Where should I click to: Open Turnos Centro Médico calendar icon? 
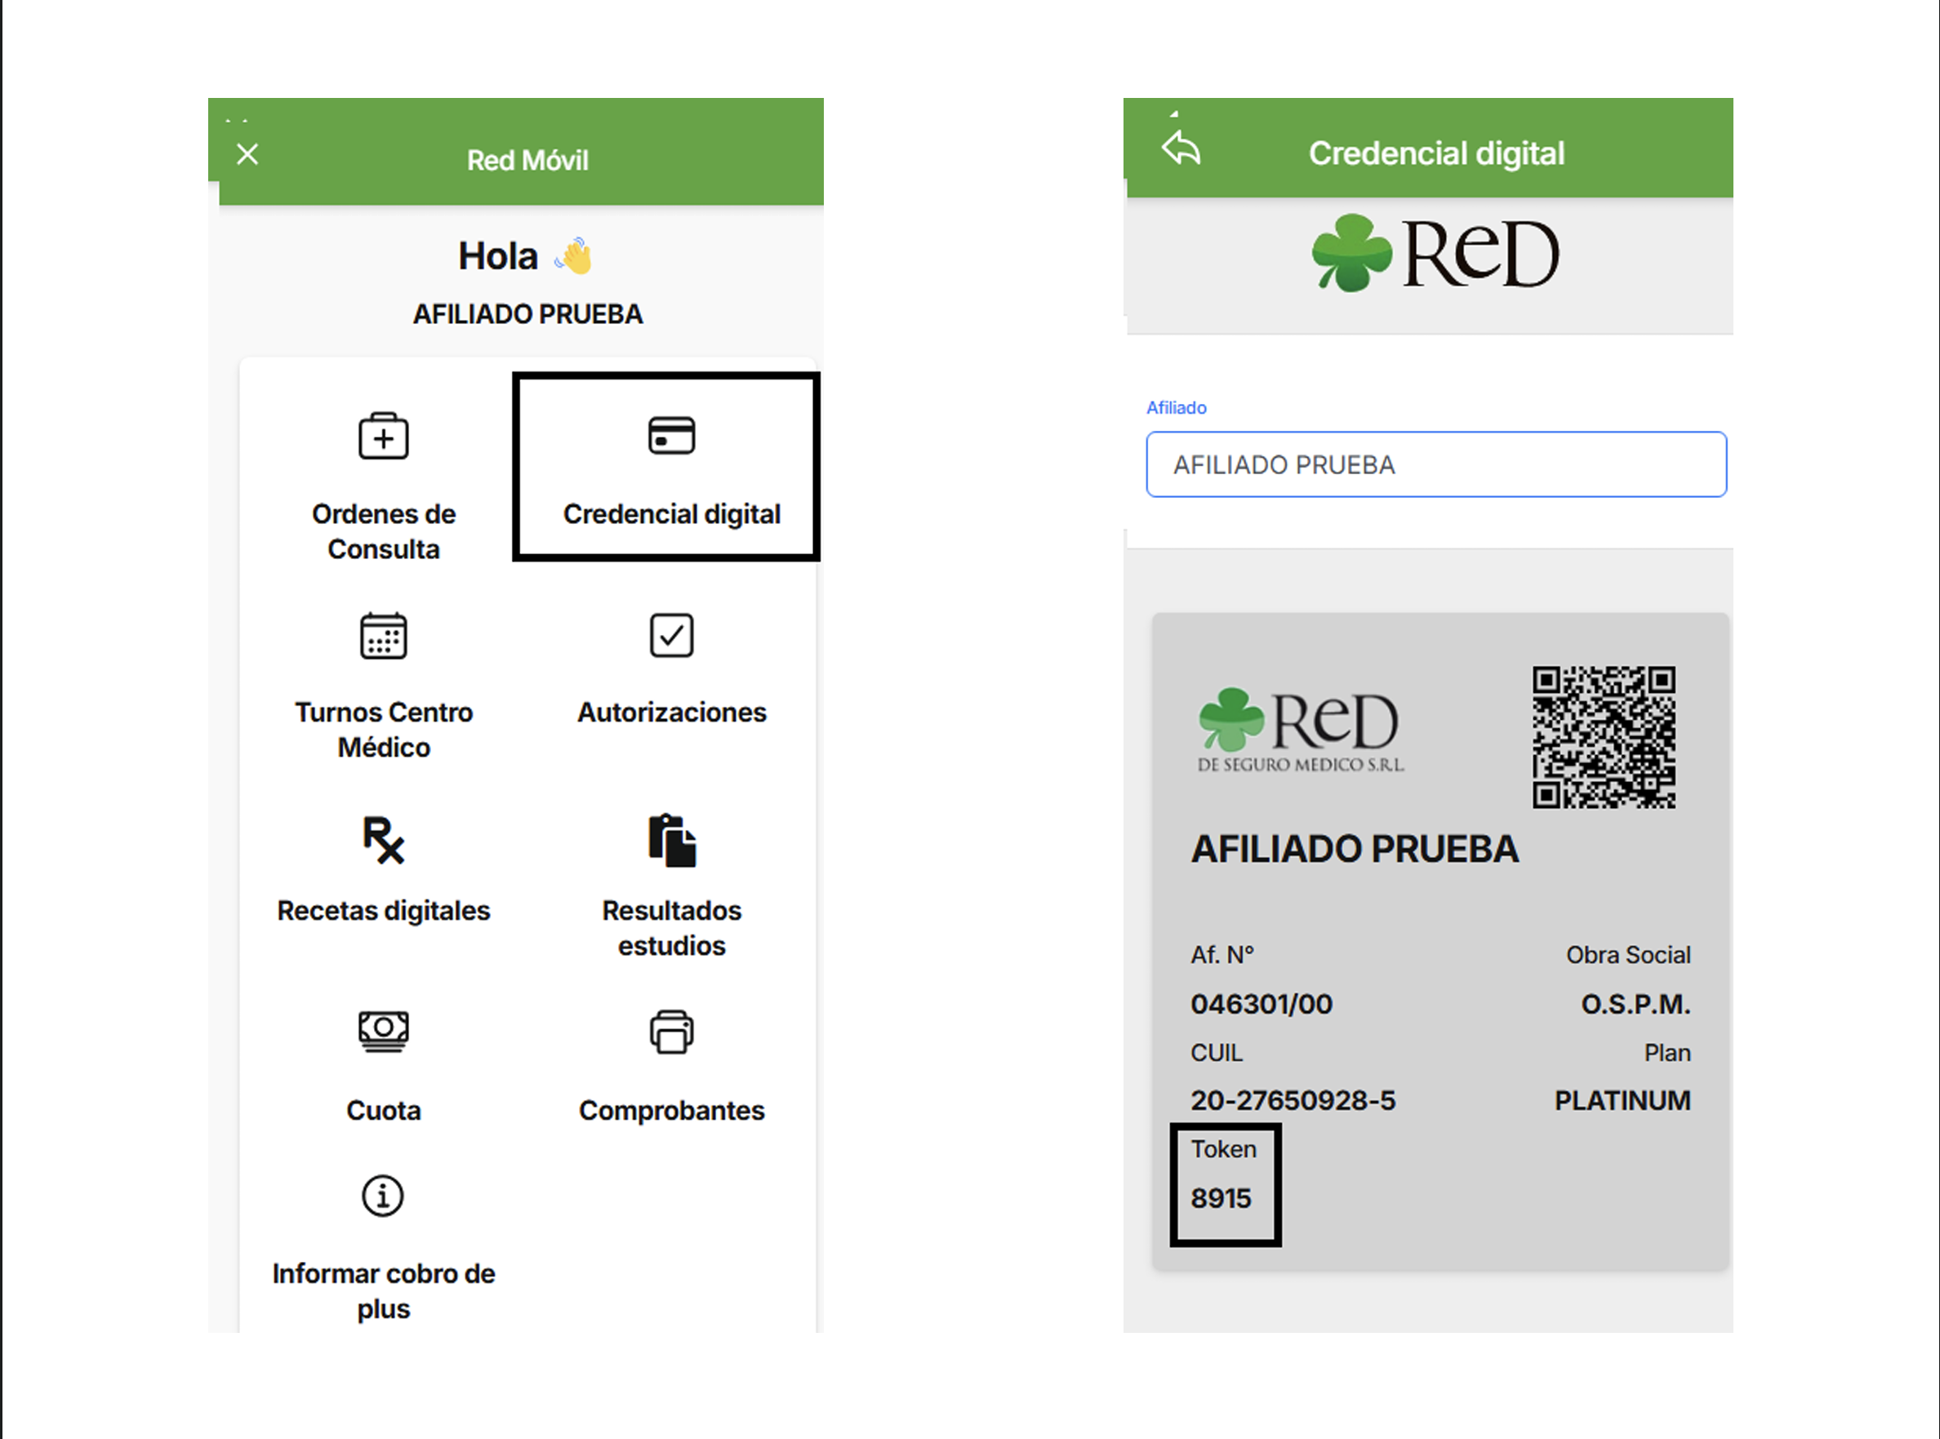click(383, 636)
